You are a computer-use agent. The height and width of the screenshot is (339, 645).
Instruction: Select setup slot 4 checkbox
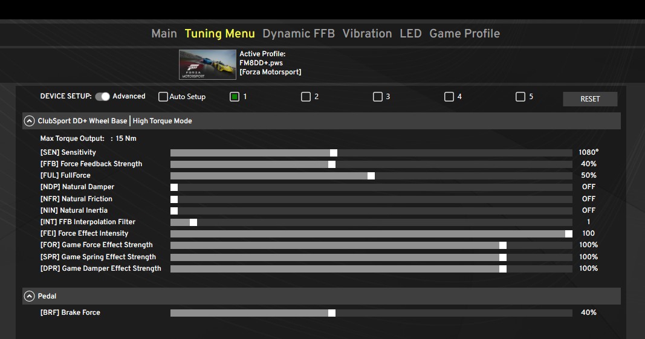pos(449,97)
